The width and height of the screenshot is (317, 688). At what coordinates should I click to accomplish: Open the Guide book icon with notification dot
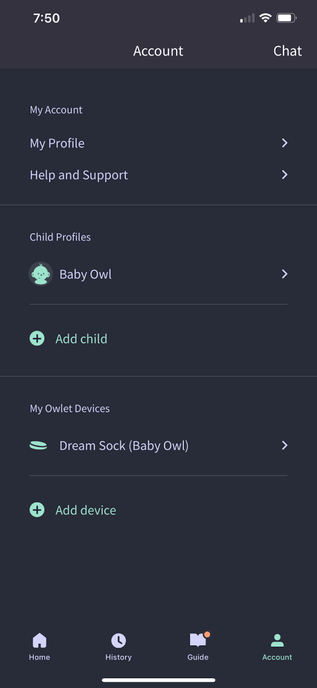pyautogui.click(x=198, y=640)
